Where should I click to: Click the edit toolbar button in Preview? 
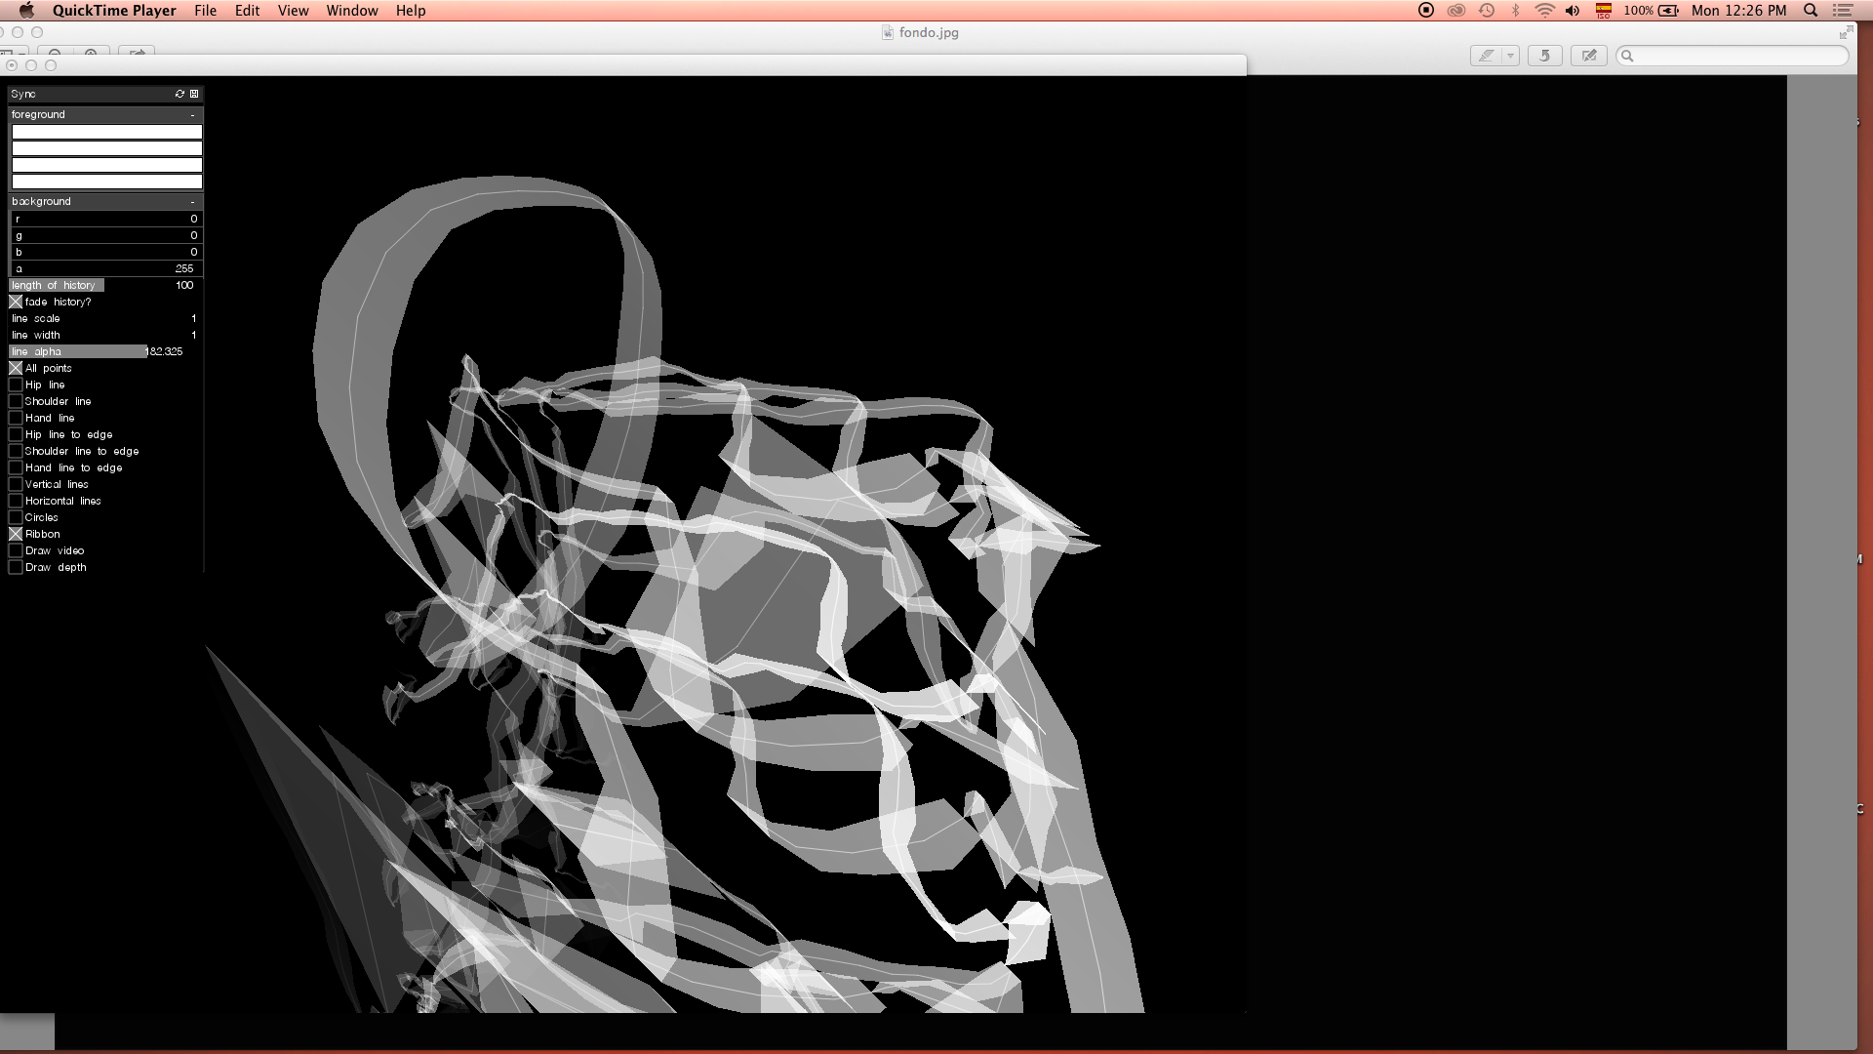[x=1589, y=56]
